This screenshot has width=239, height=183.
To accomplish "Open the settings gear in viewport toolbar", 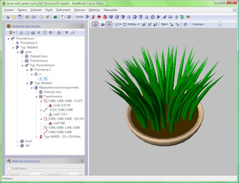I will [186, 24].
